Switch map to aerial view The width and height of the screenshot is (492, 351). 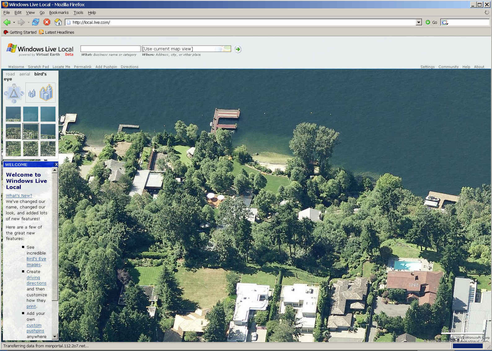coord(24,74)
